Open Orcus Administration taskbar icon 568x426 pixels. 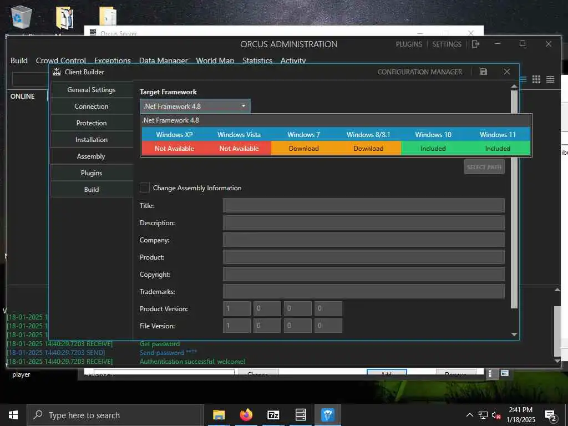point(327,415)
